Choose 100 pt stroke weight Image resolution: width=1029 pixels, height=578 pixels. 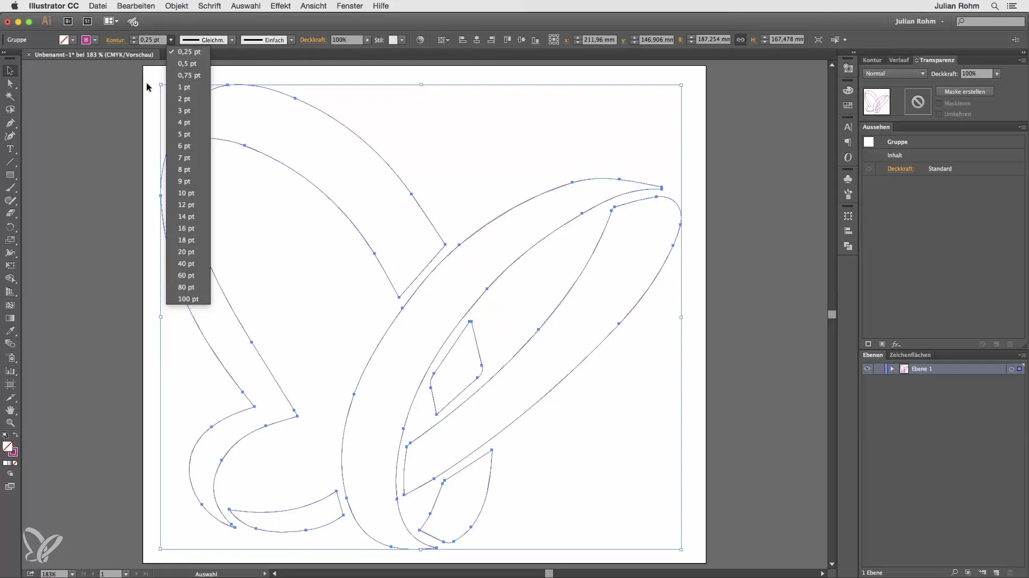pos(188,299)
